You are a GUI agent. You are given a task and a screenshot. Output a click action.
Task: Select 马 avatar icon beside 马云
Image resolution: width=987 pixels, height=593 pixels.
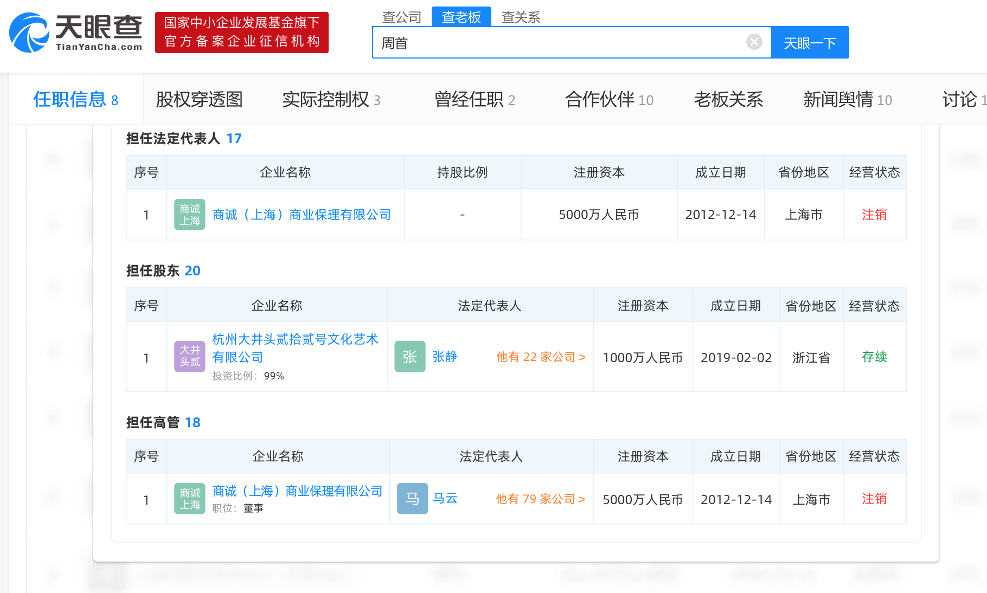[x=413, y=498]
